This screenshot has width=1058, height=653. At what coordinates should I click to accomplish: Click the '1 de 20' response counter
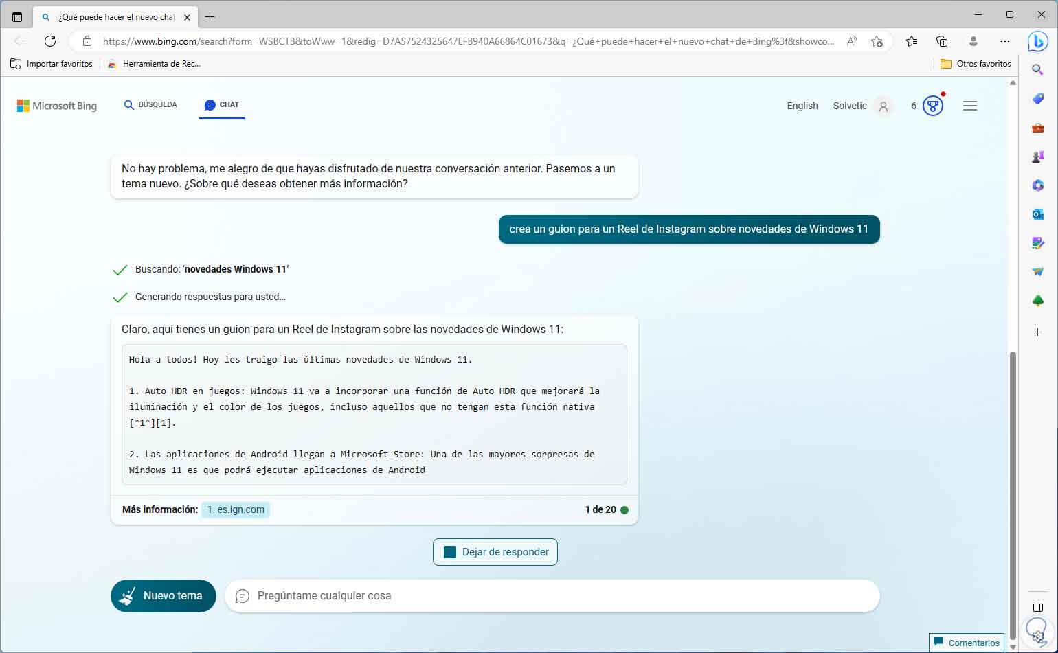click(600, 509)
